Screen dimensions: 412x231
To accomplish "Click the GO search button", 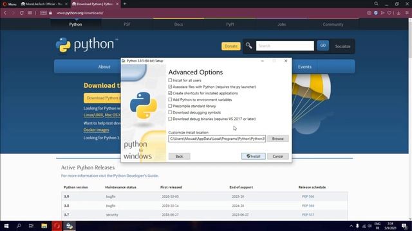I will coord(323,46).
